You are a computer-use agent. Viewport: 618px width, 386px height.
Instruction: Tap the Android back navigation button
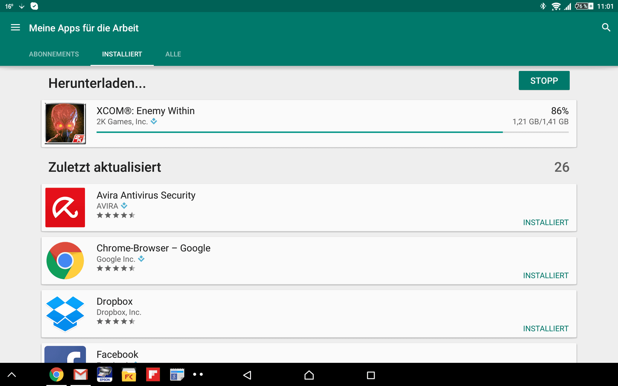pos(247,375)
